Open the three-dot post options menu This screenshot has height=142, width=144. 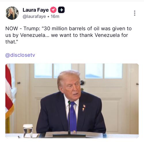pyautogui.click(x=134, y=13)
